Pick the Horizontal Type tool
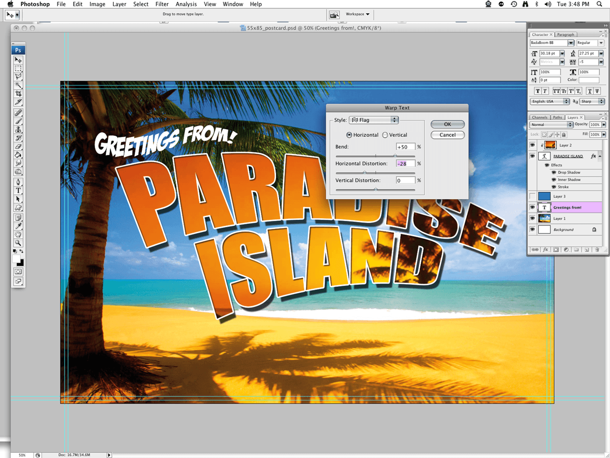The height and width of the screenshot is (458, 610). coord(18,190)
